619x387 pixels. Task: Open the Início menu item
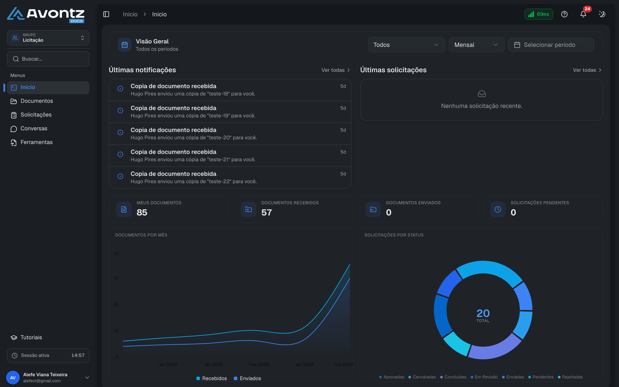48,87
